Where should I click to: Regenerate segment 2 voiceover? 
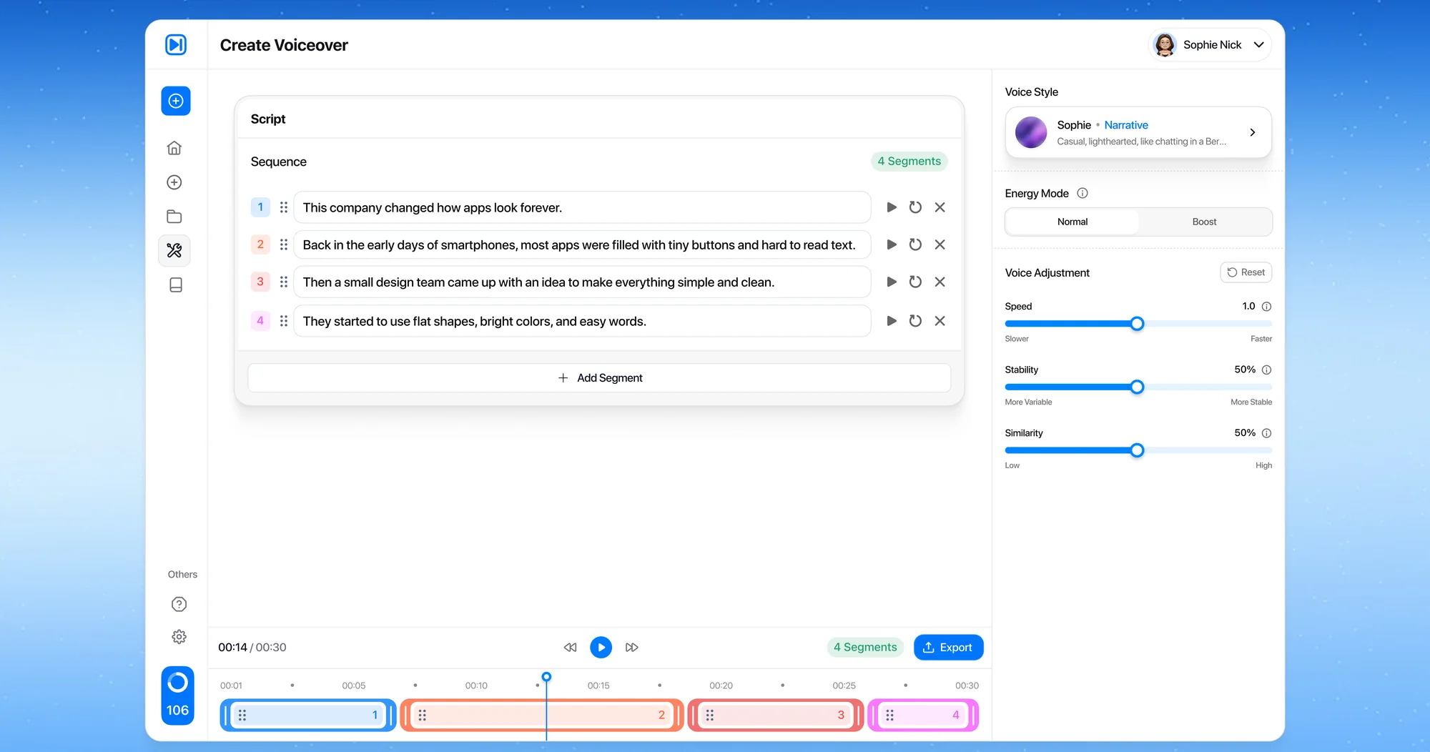point(915,244)
